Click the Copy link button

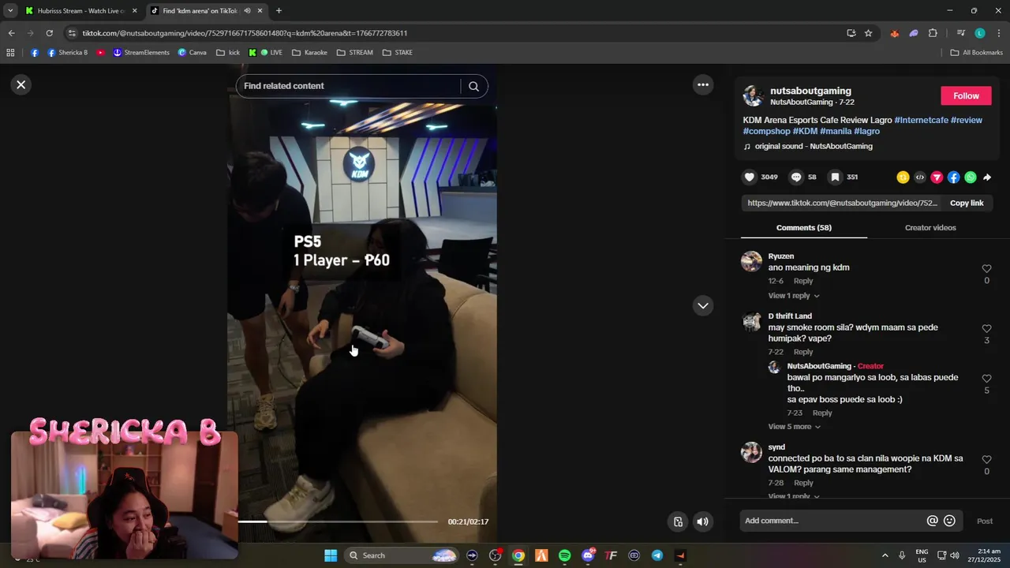pos(967,203)
